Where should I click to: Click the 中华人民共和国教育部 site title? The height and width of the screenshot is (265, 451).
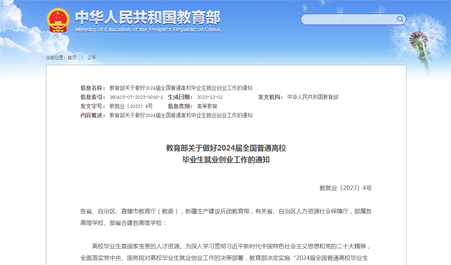tap(148, 17)
